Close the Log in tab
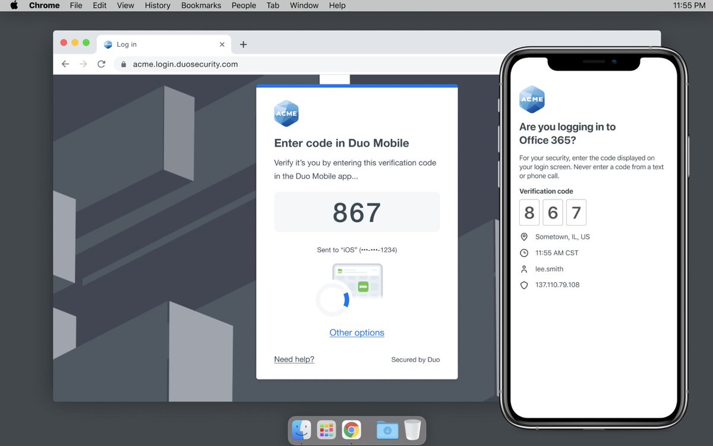 pyautogui.click(x=222, y=45)
